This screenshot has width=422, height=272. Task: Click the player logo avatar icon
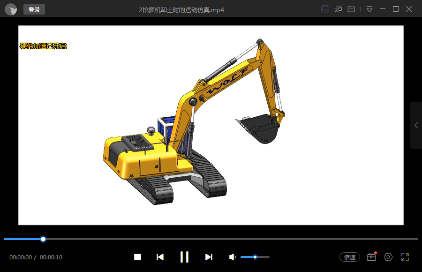(x=11, y=9)
